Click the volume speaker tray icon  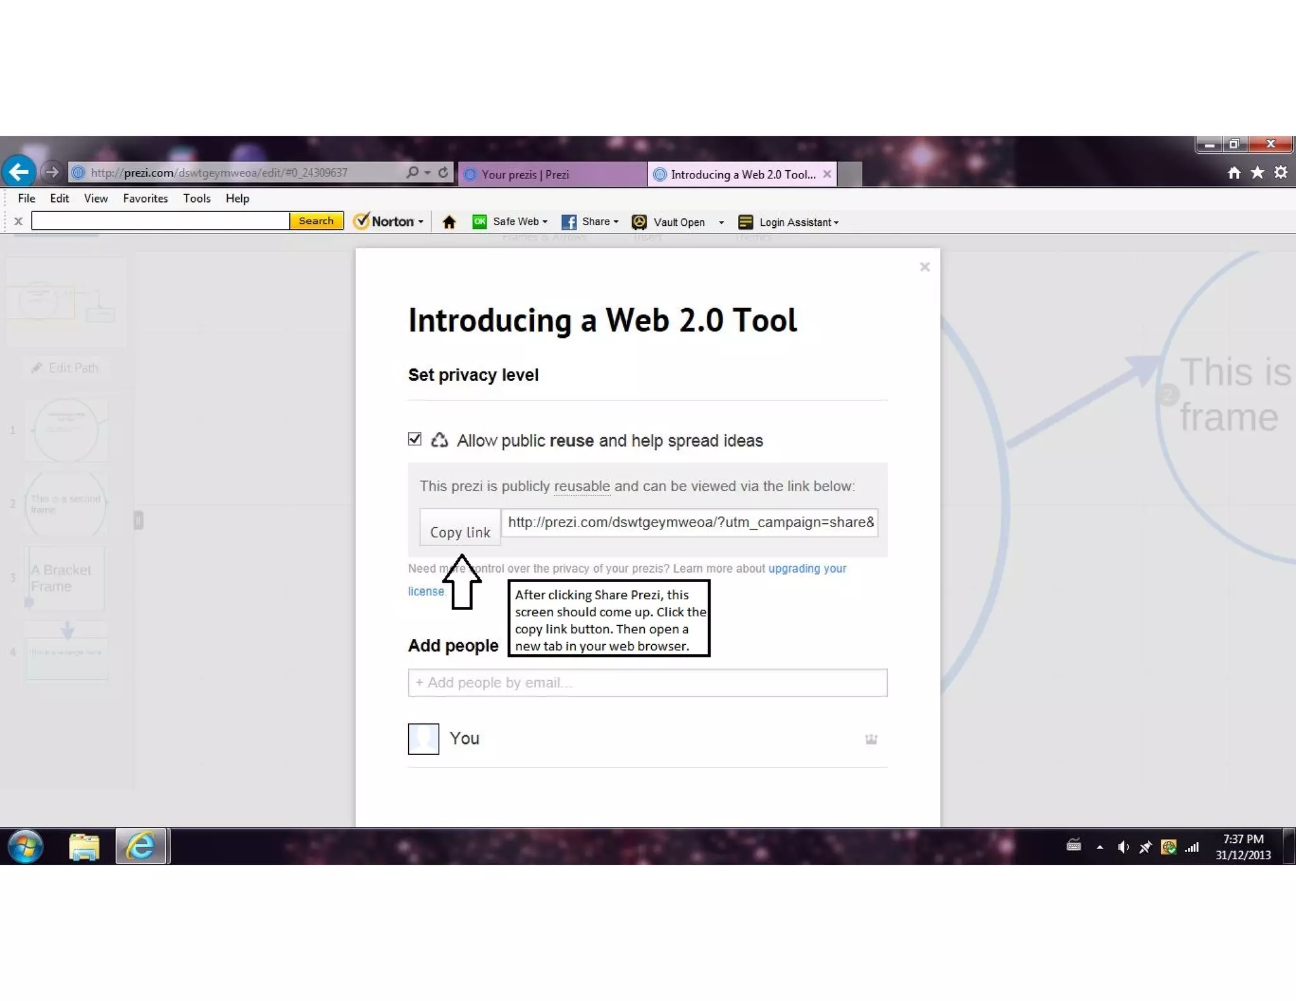point(1123,847)
